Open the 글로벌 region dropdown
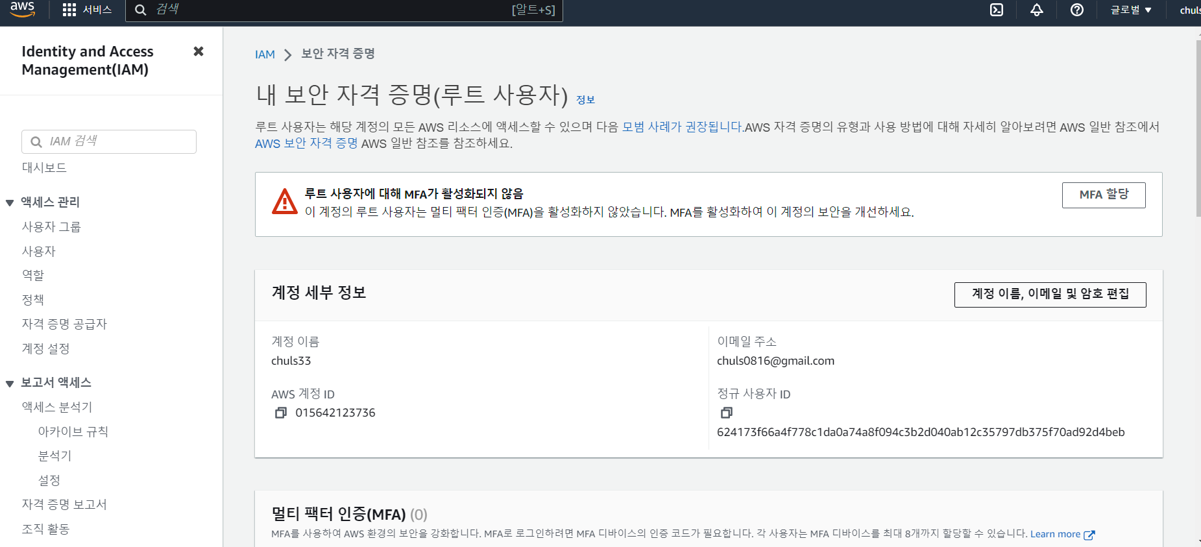The height and width of the screenshot is (547, 1201). (1131, 10)
